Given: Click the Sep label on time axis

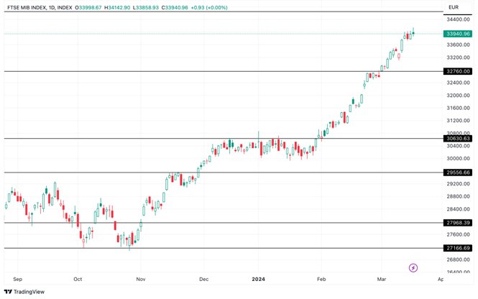Looking at the screenshot, I should 18,279.
